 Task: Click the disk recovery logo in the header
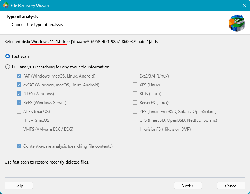coord(237,23)
